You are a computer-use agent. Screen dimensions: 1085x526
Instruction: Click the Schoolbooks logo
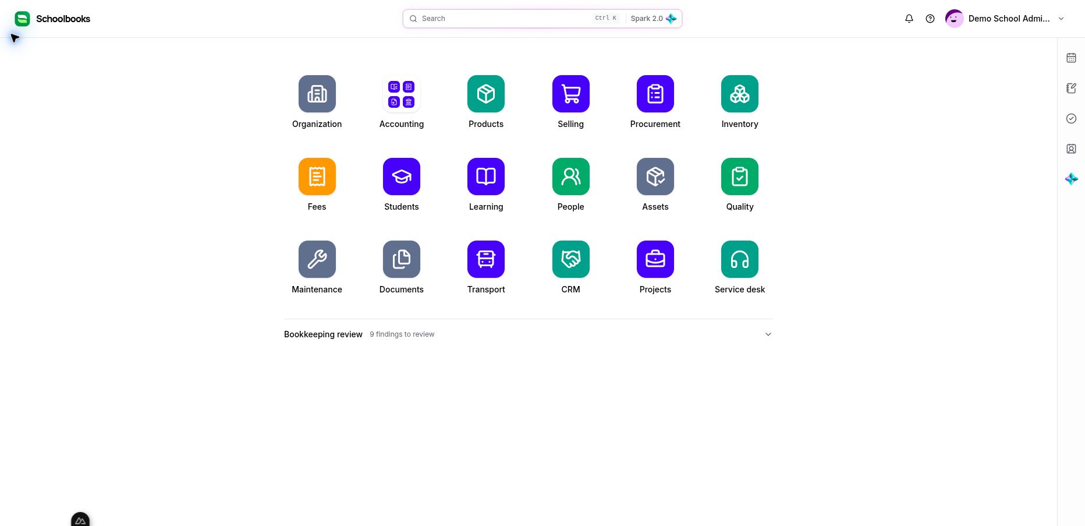coord(22,19)
